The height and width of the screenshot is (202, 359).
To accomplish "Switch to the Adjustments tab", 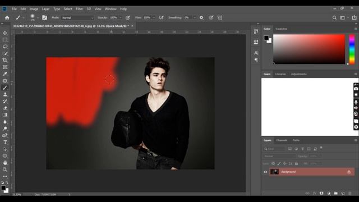I will (299, 74).
